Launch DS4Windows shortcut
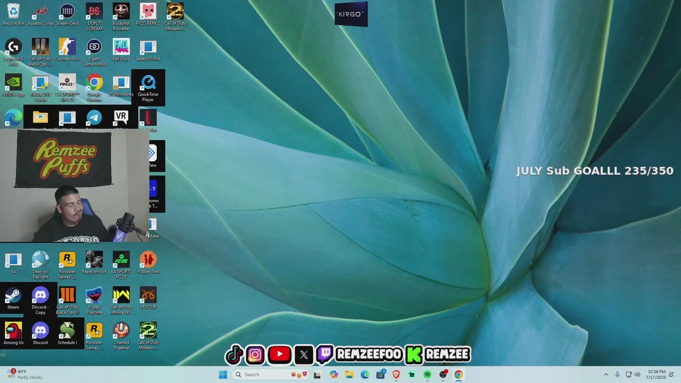681x383 pixels. pyautogui.click(x=121, y=85)
